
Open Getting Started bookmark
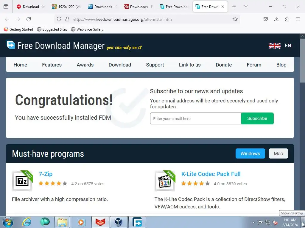pos(18,29)
